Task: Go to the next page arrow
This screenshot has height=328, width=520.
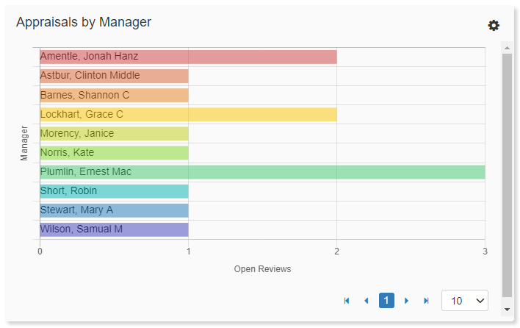Action: (x=406, y=301)
